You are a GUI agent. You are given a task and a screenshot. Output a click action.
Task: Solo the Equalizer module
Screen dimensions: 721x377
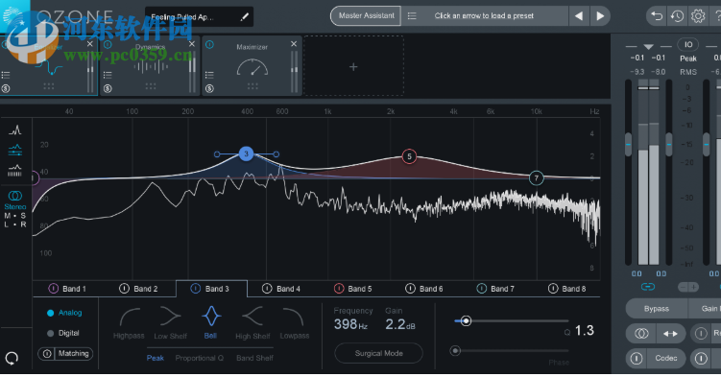(6, 88)
